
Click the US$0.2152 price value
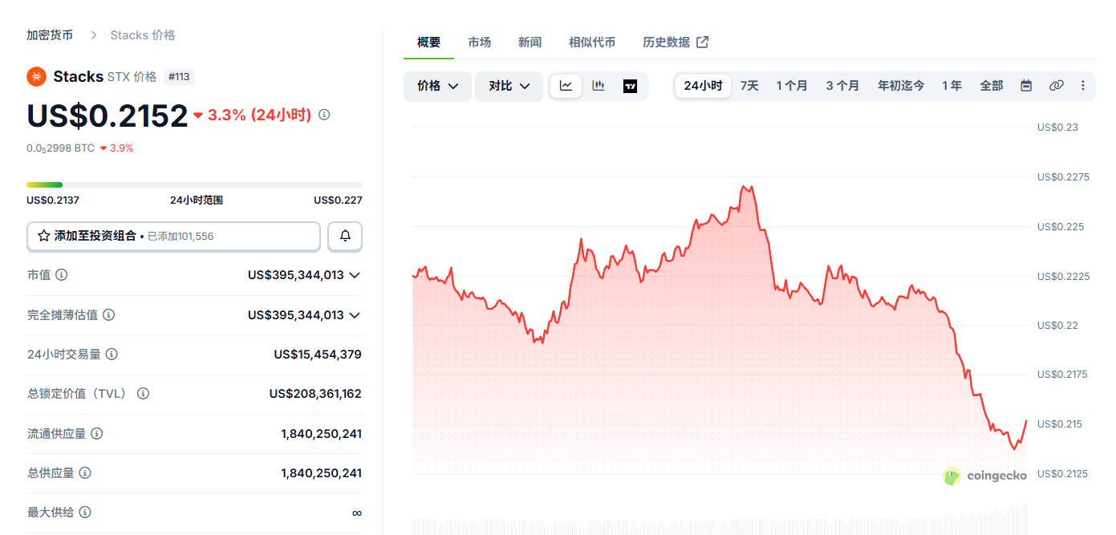[107, 116]
